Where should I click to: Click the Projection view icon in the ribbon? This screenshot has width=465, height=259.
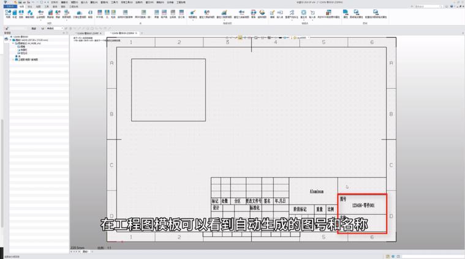coord(21,13)
